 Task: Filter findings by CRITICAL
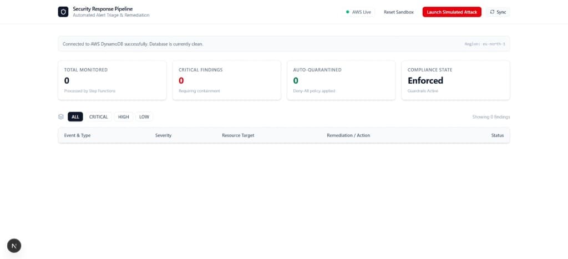(x=99, y=116)
